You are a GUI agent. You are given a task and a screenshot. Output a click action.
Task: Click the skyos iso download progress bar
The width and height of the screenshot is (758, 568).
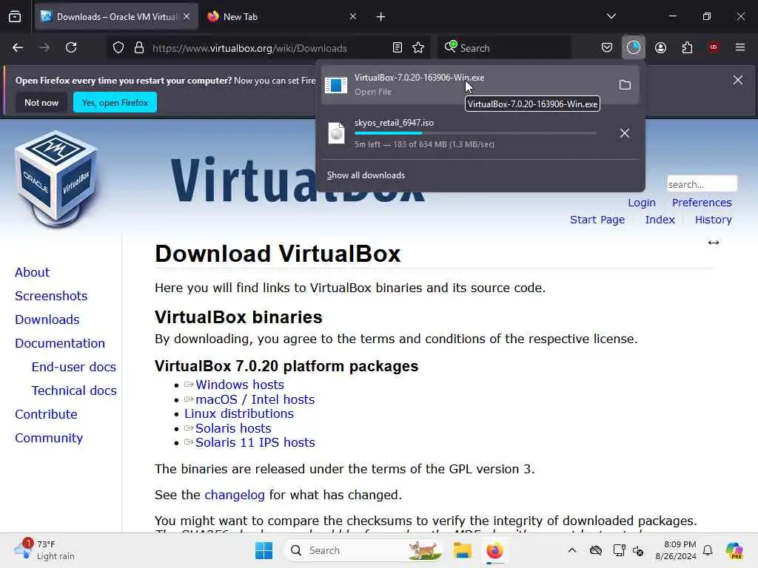coord(475,133)
